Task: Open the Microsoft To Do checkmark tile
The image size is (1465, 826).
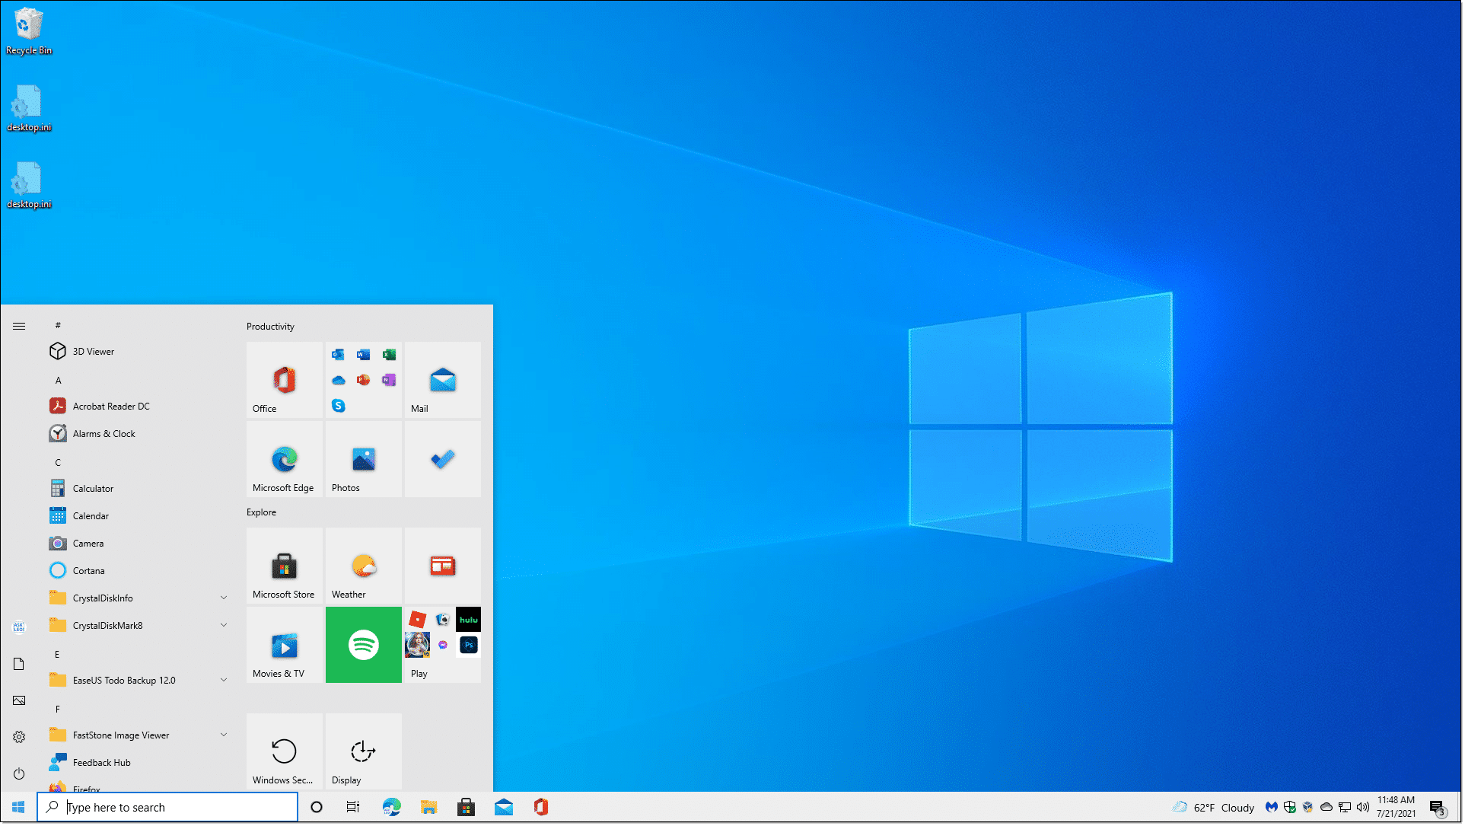Action: point(443,459)
